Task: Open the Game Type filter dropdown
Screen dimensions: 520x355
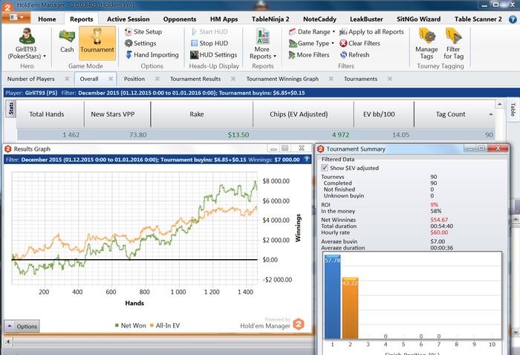Action: tap(311, 43)
